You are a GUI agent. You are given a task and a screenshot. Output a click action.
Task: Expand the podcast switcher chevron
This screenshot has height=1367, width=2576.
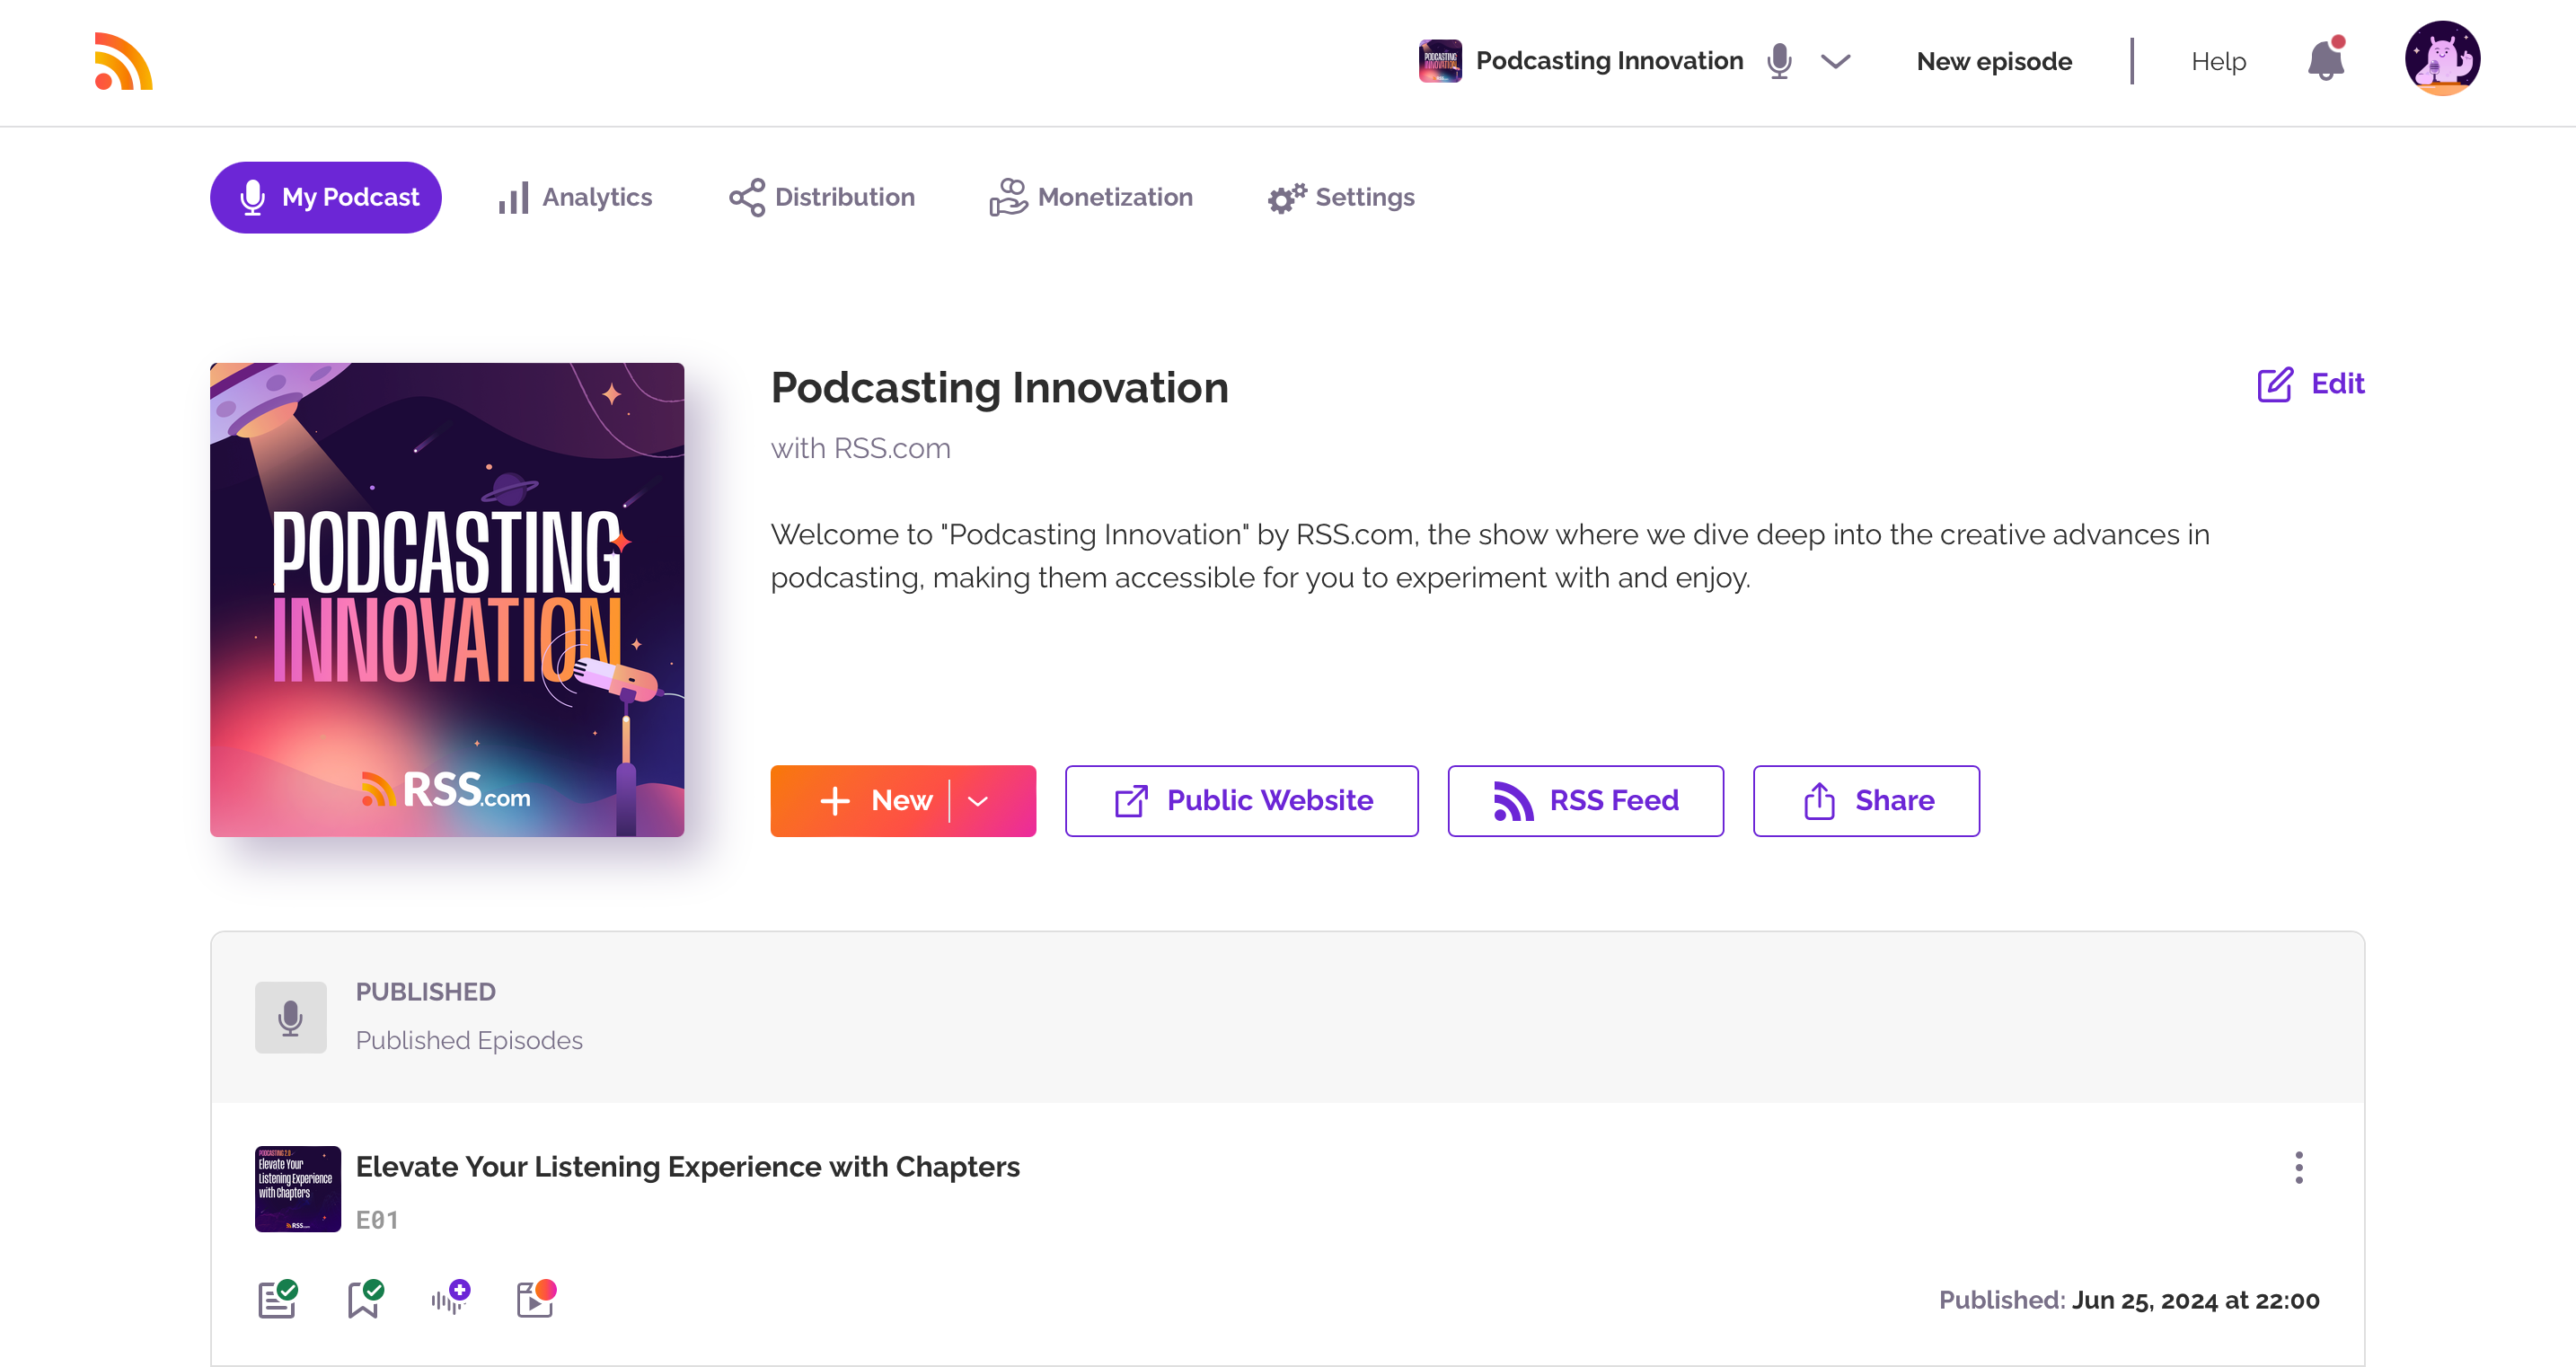[1835, 61]
